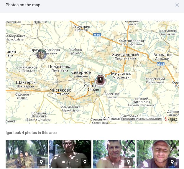Click the red Яндекс logo on map
This screenshot has width=184, height=169.
171,119
